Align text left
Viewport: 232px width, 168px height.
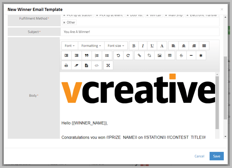173,46
